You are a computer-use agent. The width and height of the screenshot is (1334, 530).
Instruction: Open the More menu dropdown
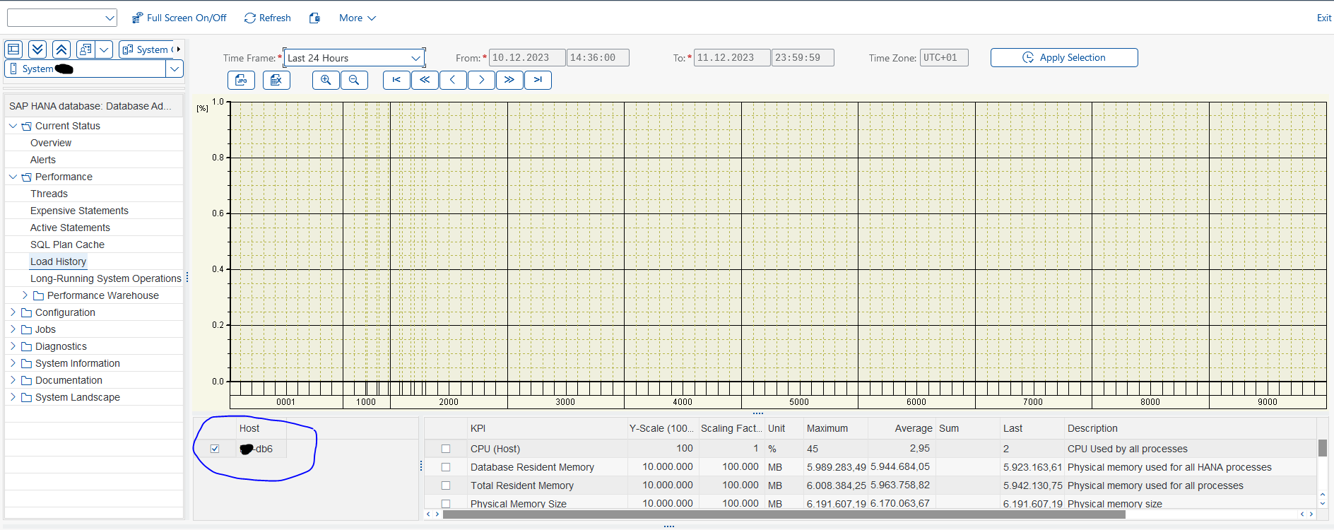358,18
